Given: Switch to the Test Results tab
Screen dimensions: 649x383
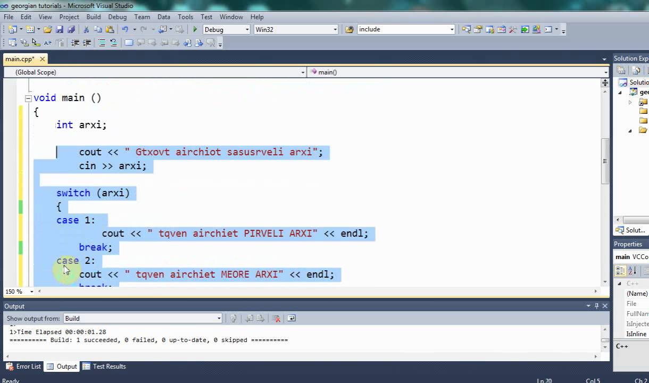Looking at the screenshot, I should 104,367.
